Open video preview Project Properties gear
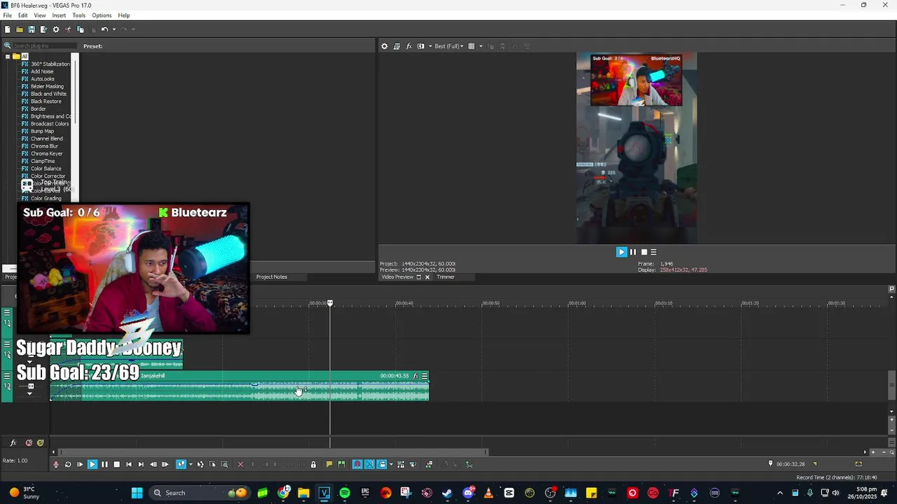897x504 pixels. [384, 46]
